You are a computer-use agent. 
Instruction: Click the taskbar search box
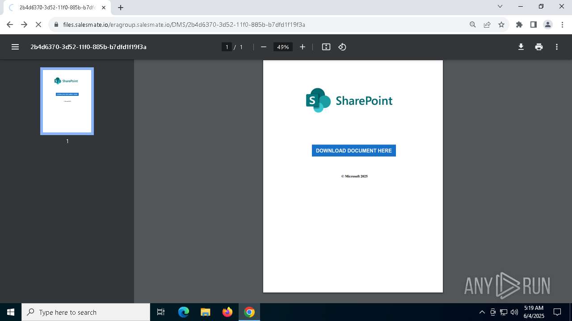click(86, 312)
